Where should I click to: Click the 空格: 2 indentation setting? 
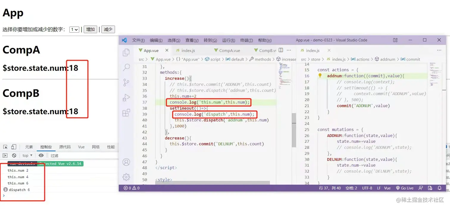pos(351,188)
